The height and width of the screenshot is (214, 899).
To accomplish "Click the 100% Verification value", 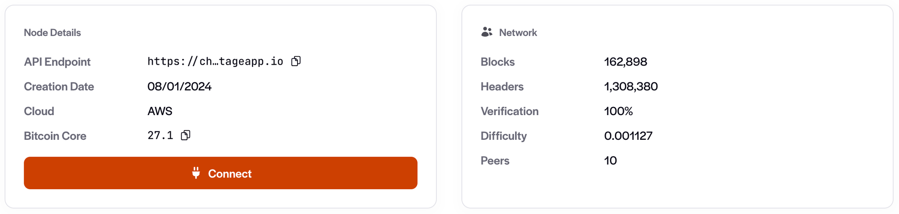I will point(618,111).
